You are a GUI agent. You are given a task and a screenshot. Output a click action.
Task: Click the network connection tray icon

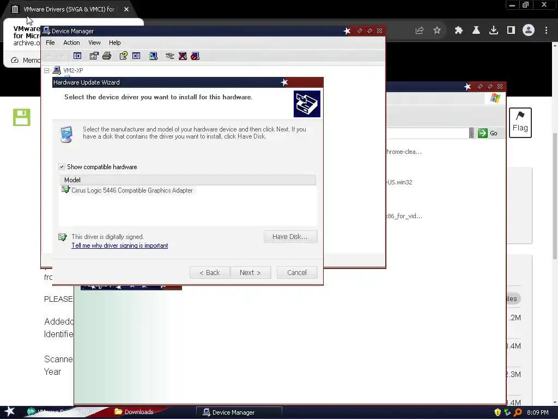(507, 412)
